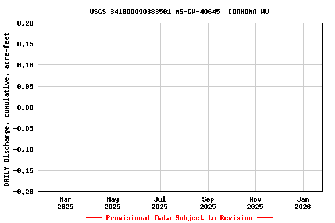Click the y-axis value -0.20
The width and height of the screenshot is (335, 223).
pyautogui.click(x=23, y=192)
